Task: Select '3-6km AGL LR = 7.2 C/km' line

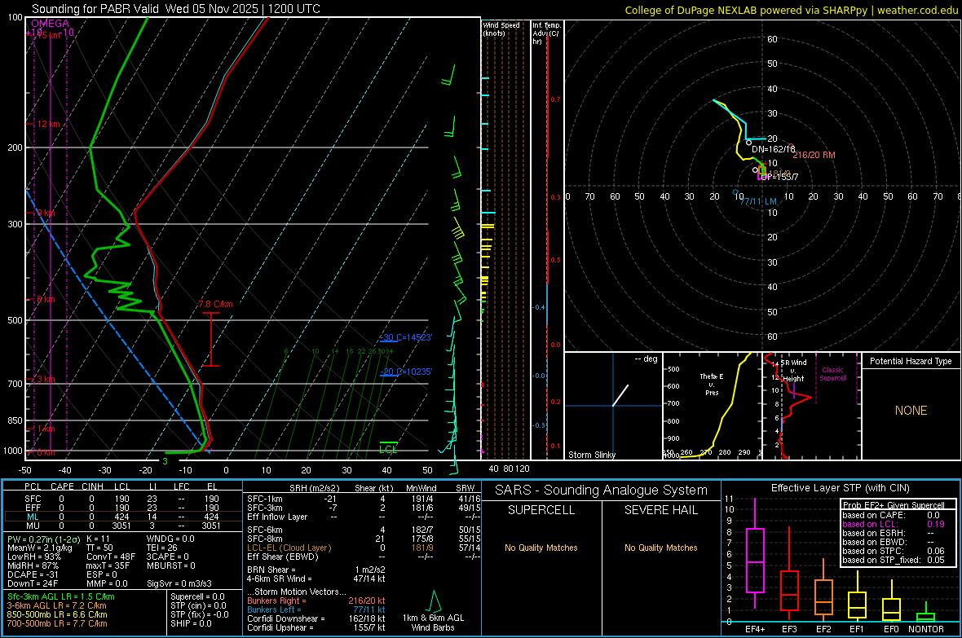Action: click(56, 605)
